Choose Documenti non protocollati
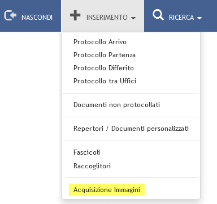Screen dimensions: 217x204 click(116, 105)
